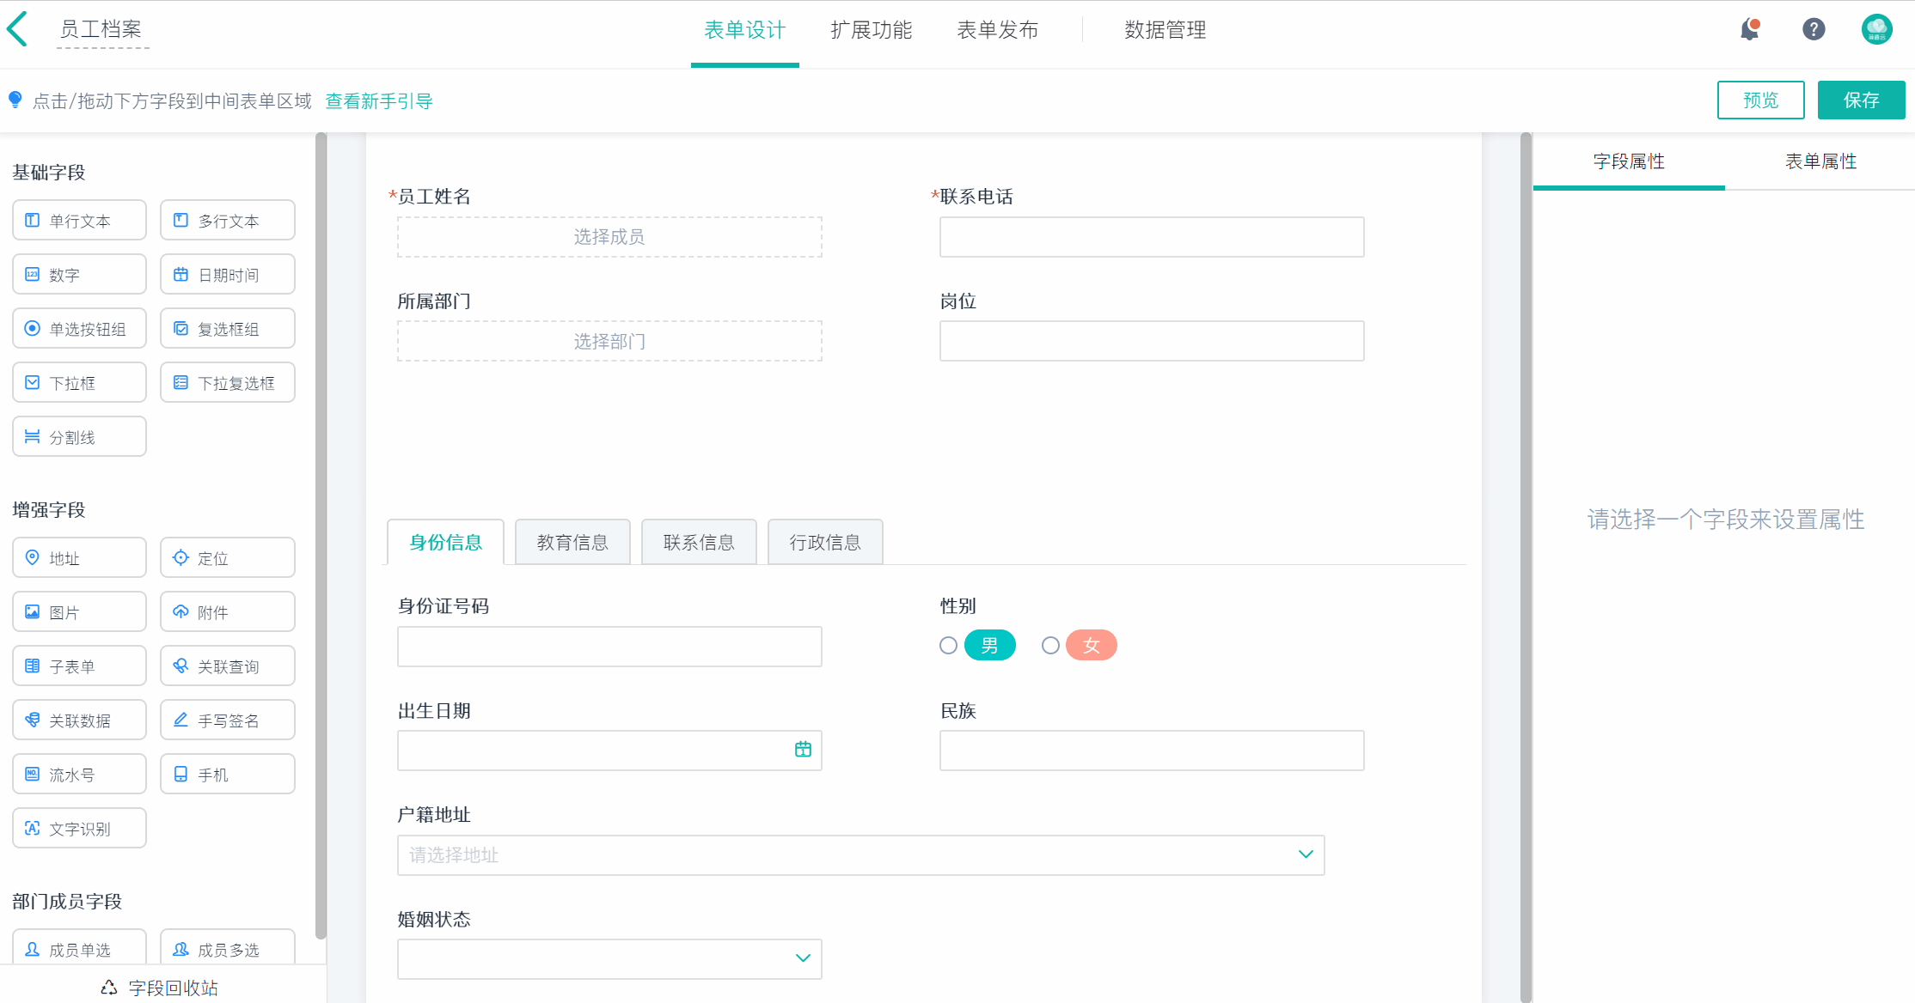Screen dimensions: 1915x1003
Task: Insert a 分割线 divider field
Action: pyautogui.click(x=79, y=436)
